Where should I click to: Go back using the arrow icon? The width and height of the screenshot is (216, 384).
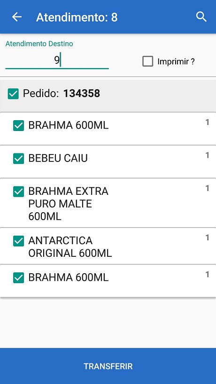click(x=17, y=17)
